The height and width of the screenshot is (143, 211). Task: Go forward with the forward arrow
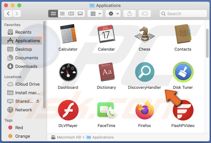click(17, 14)
